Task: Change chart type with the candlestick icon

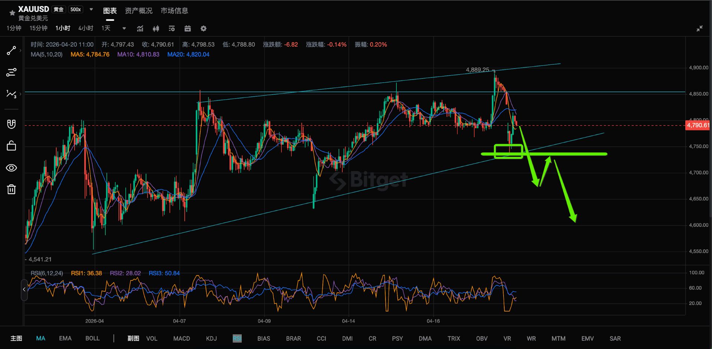Action: pyautogui.click(x=156, y=29)
